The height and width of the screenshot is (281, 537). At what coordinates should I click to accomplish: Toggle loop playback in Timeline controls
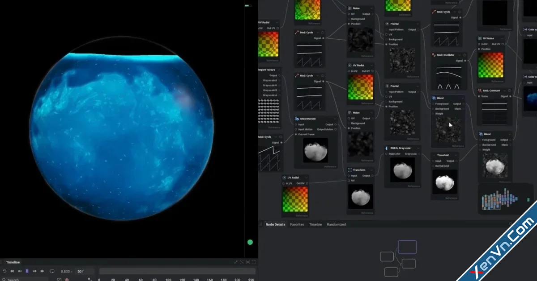[52, 271]
